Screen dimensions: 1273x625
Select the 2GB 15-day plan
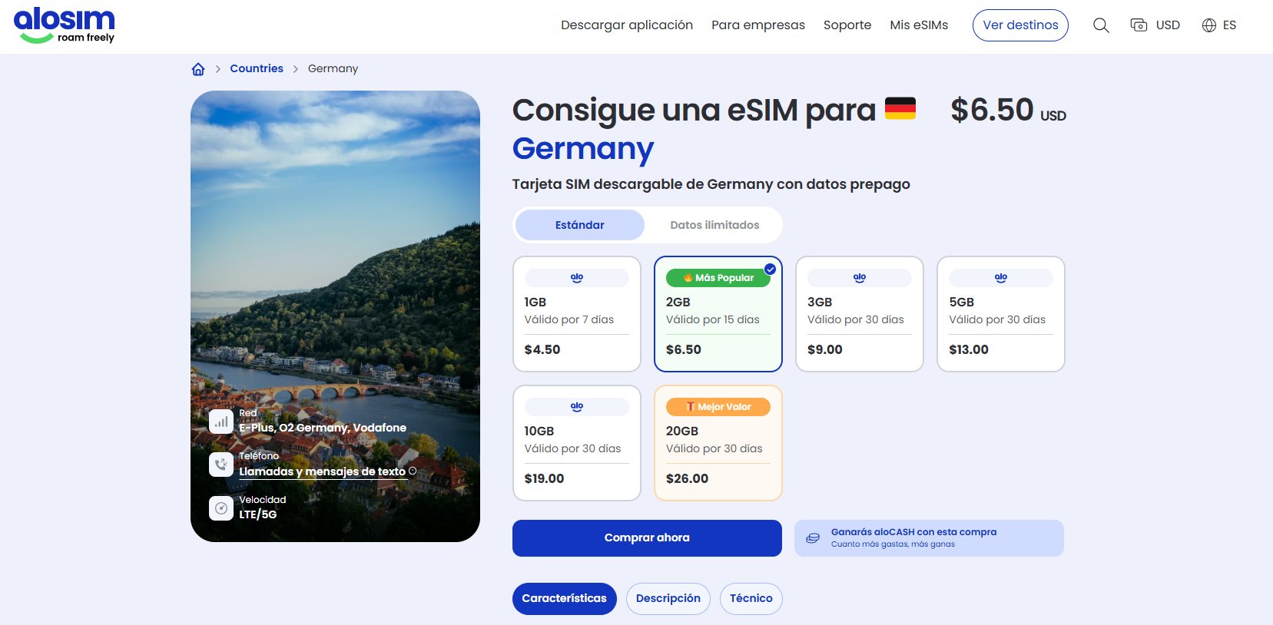coord(718,314)
